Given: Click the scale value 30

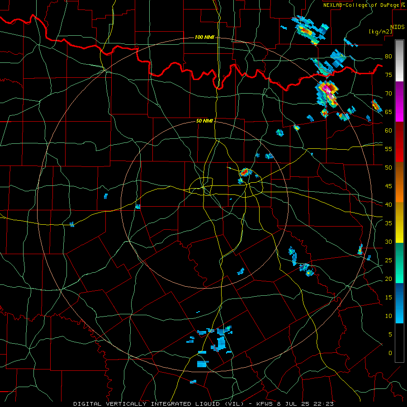Looking at the screenshot, I should click(388, 241).
